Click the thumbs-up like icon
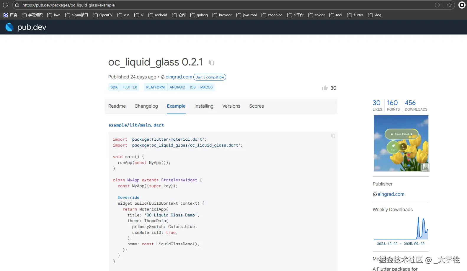Image resolution: width=467 pixels, height=271 pixels. tap(325, 88)
